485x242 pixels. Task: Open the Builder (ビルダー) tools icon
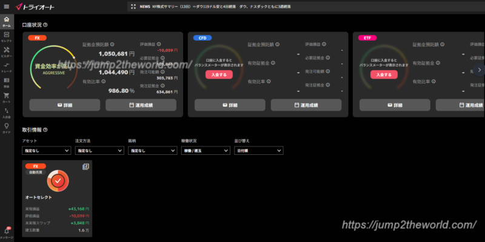point(6,51)
